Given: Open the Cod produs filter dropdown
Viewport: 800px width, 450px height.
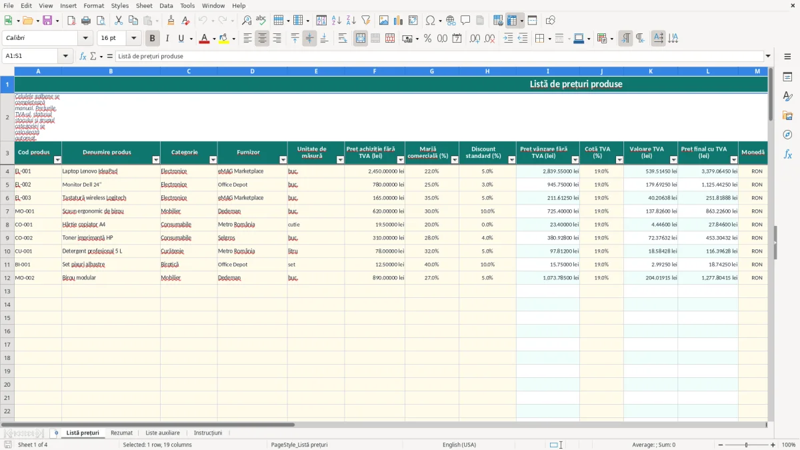Looking at the screenshot, I should (x=57, y=160).
